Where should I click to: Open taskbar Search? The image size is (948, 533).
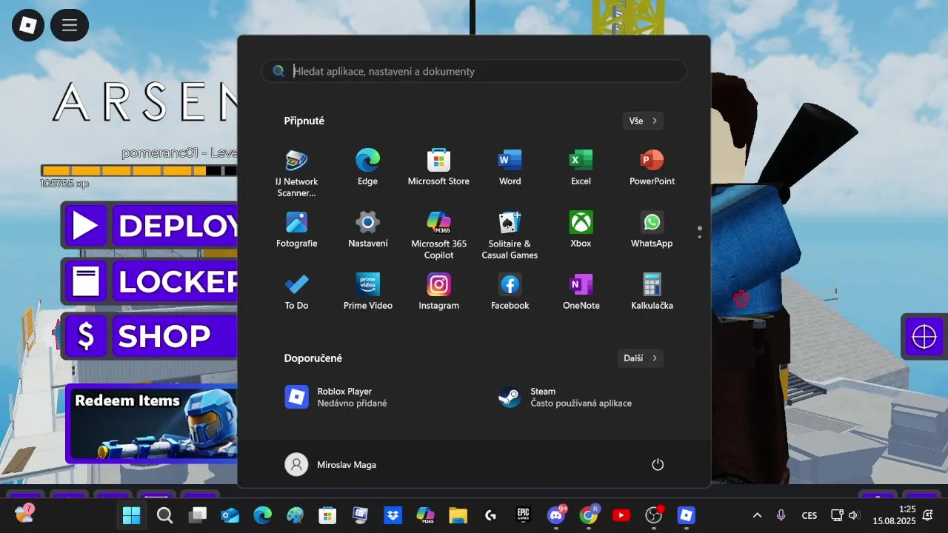pyautogui.click(x=164, y=515)
